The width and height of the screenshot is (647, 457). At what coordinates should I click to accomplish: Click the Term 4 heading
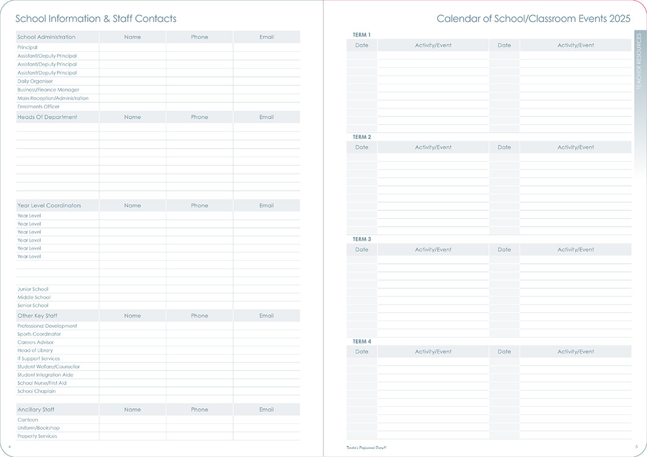362,342
